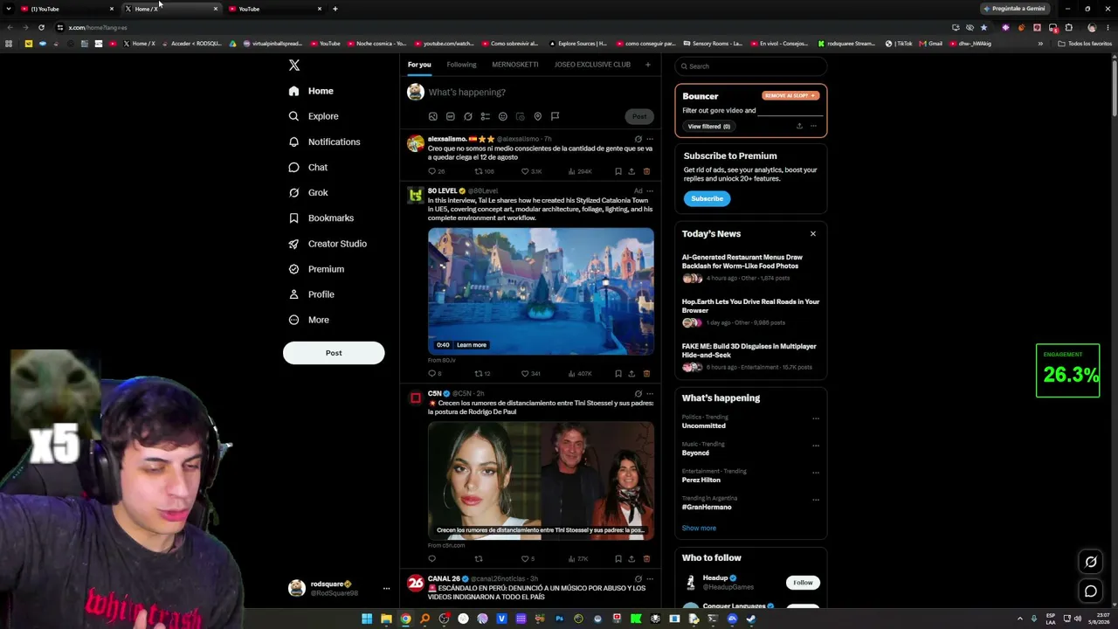Select the For you tab
This screenshot has width=1118, height=629.
[419, 65]
